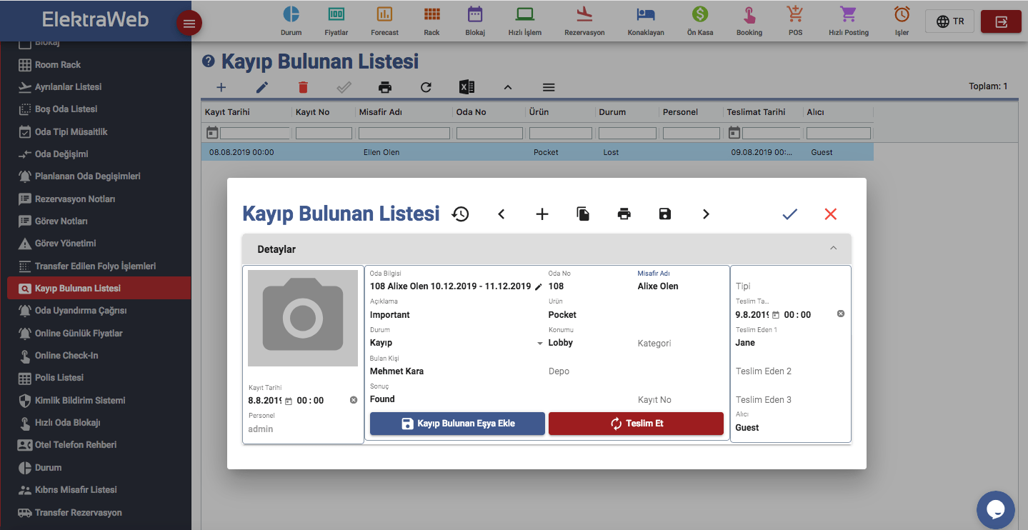Image resolution: width=1028 pixels, height=530 pixels.
Task: Open İşler alarm clock icon
Action: [x=902, y=14]
